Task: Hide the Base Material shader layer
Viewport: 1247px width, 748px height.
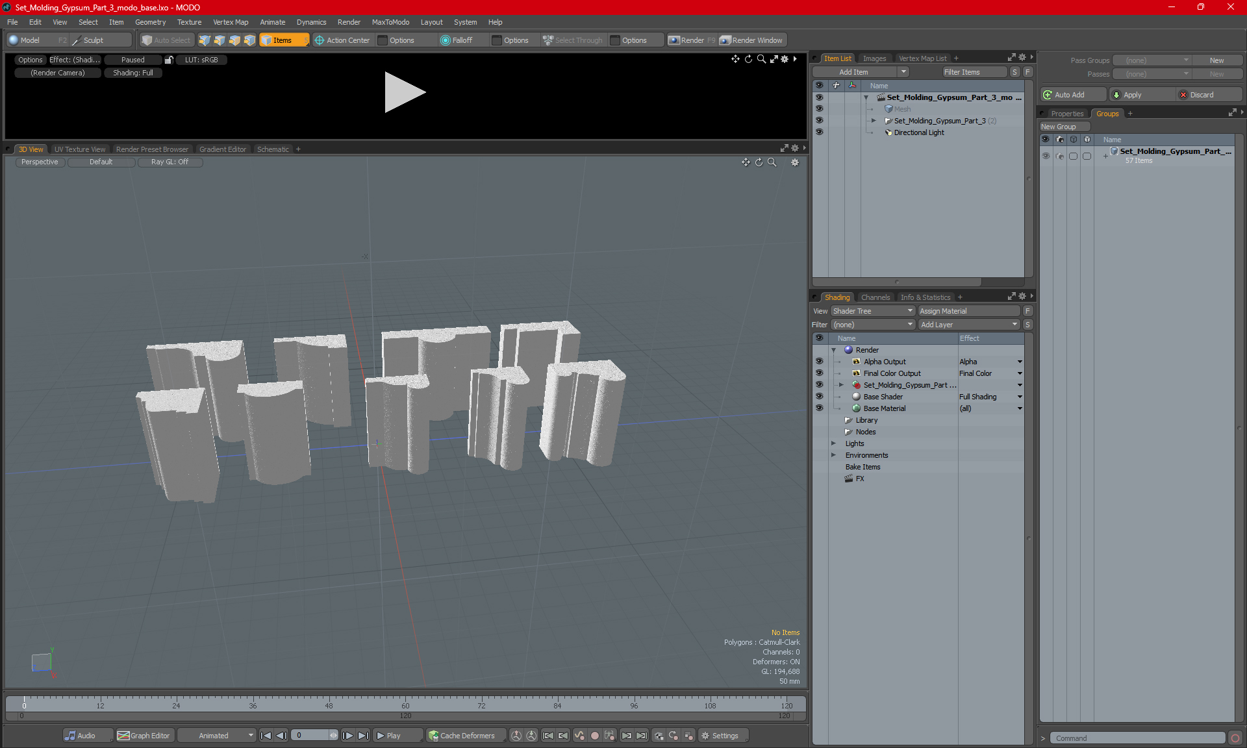Action: (x=819, y=408)
